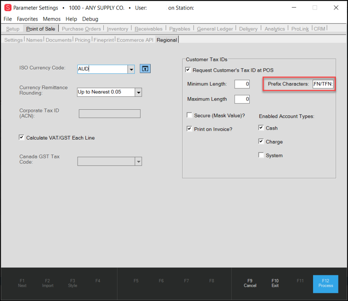Image resolution: width=348 pixels, height=301 pixels.
Task: Click the F1 Next function key
Action: (22, 283)
